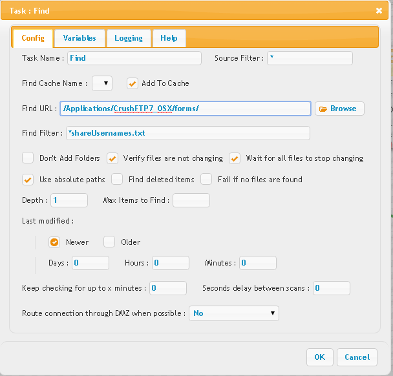
Task: Select the Older radio option
Action: point(109,242)
